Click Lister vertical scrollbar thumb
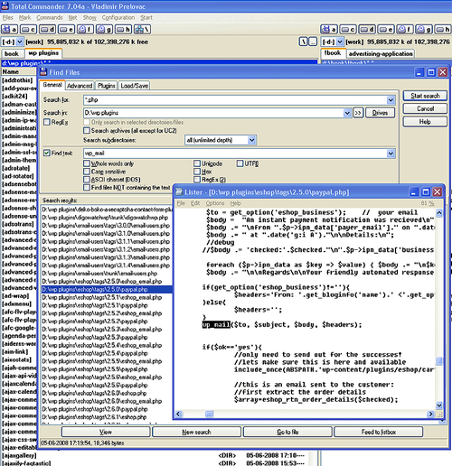Screen dimensions: 452x466 (x=439, y=360)
